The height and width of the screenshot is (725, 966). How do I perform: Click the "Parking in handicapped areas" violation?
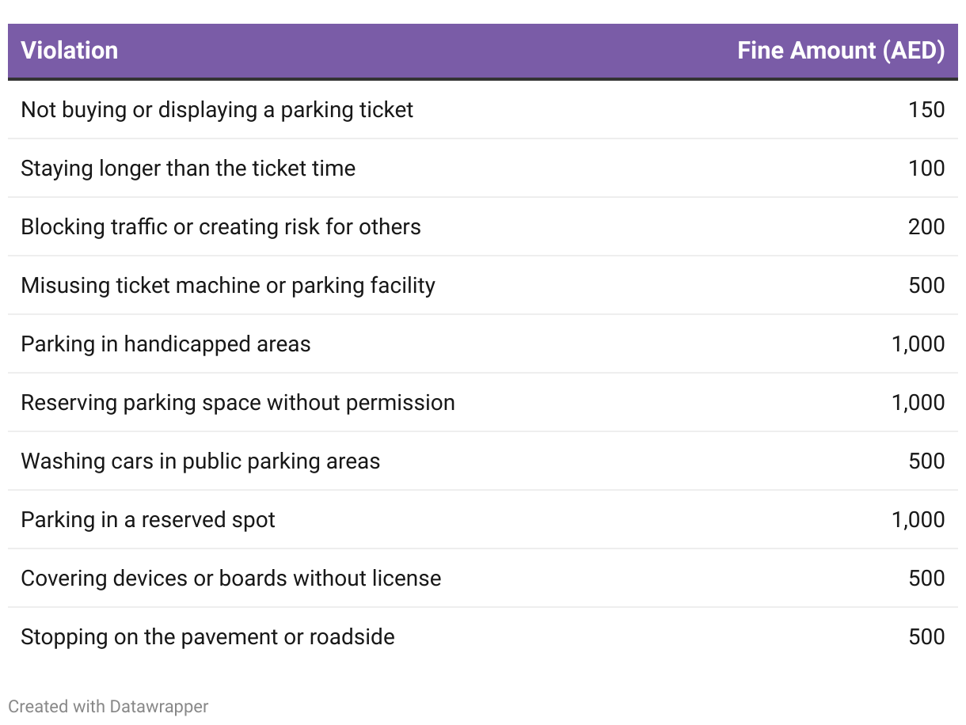165,344
